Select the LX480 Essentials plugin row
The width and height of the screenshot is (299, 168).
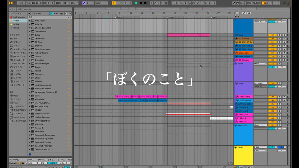50,121
